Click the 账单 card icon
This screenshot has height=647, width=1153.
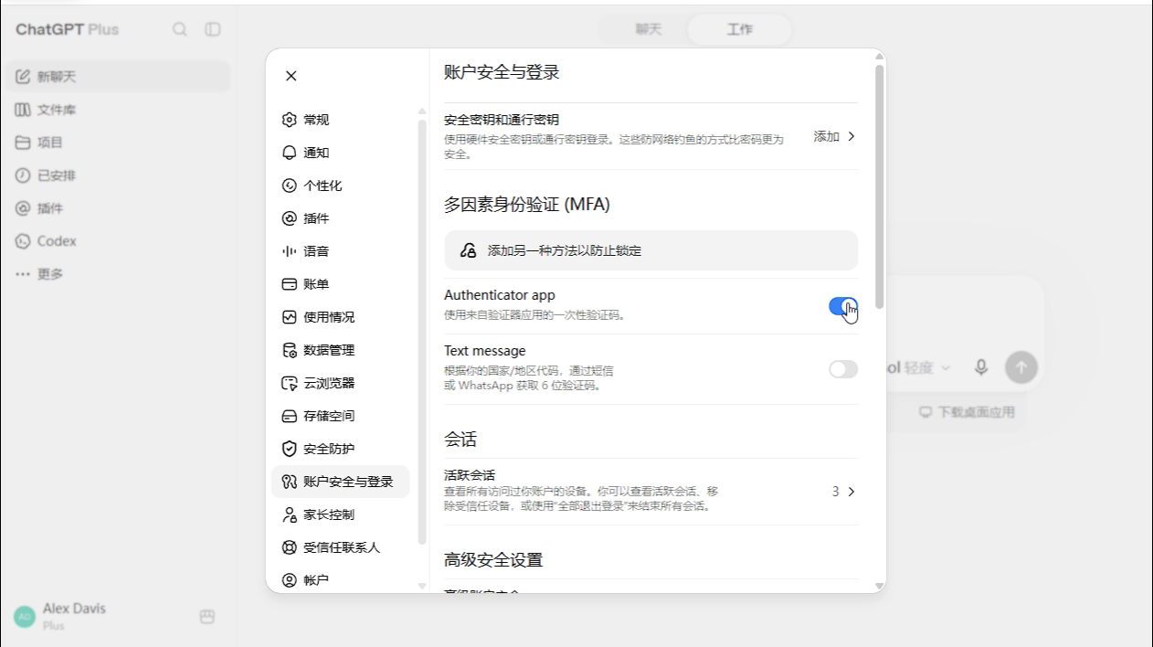(x=290, y=284)
